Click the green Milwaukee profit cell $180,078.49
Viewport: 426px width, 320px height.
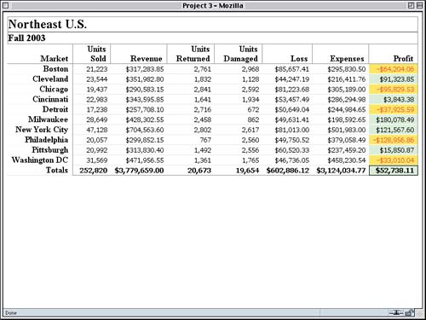coord(394,119)
